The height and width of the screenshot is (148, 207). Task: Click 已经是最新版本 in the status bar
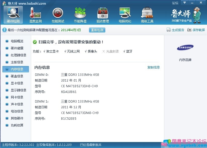coord(91,145)
